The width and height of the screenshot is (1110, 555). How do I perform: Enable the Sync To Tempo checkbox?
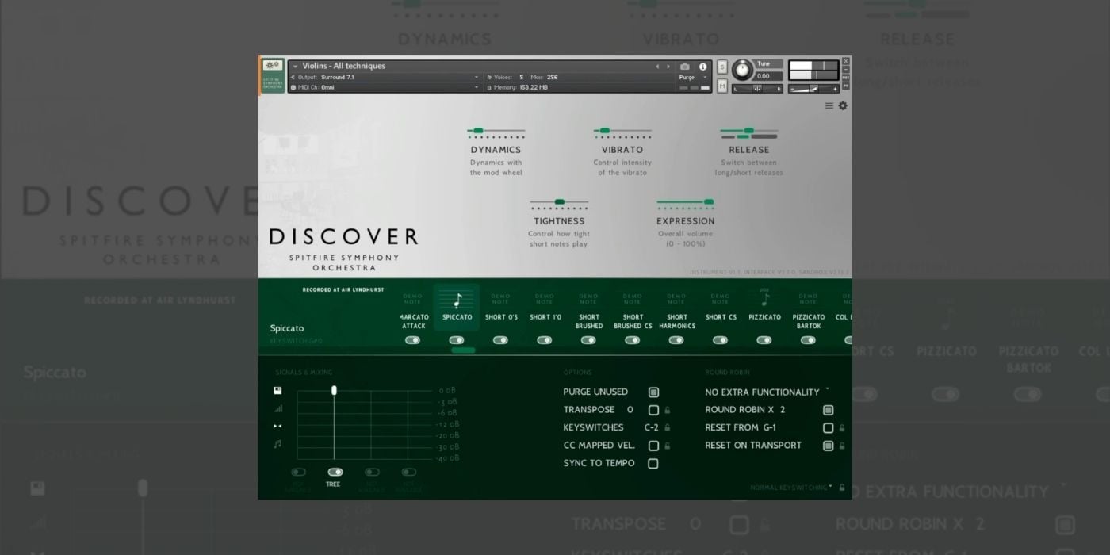653,464
